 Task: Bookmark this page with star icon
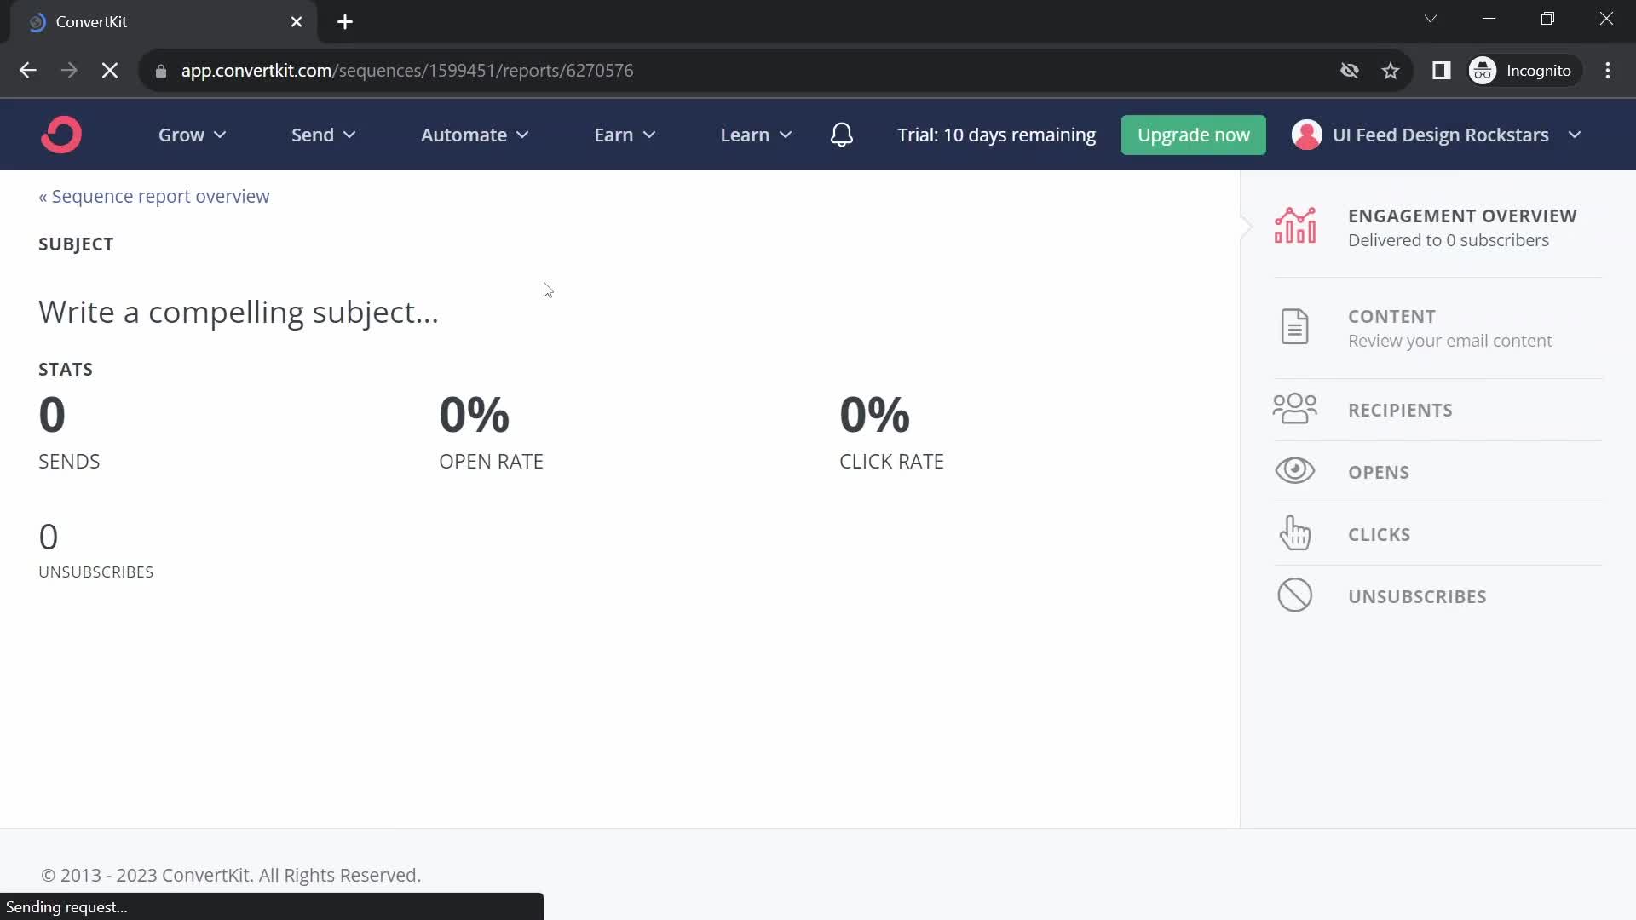[x=1391, y=71]
